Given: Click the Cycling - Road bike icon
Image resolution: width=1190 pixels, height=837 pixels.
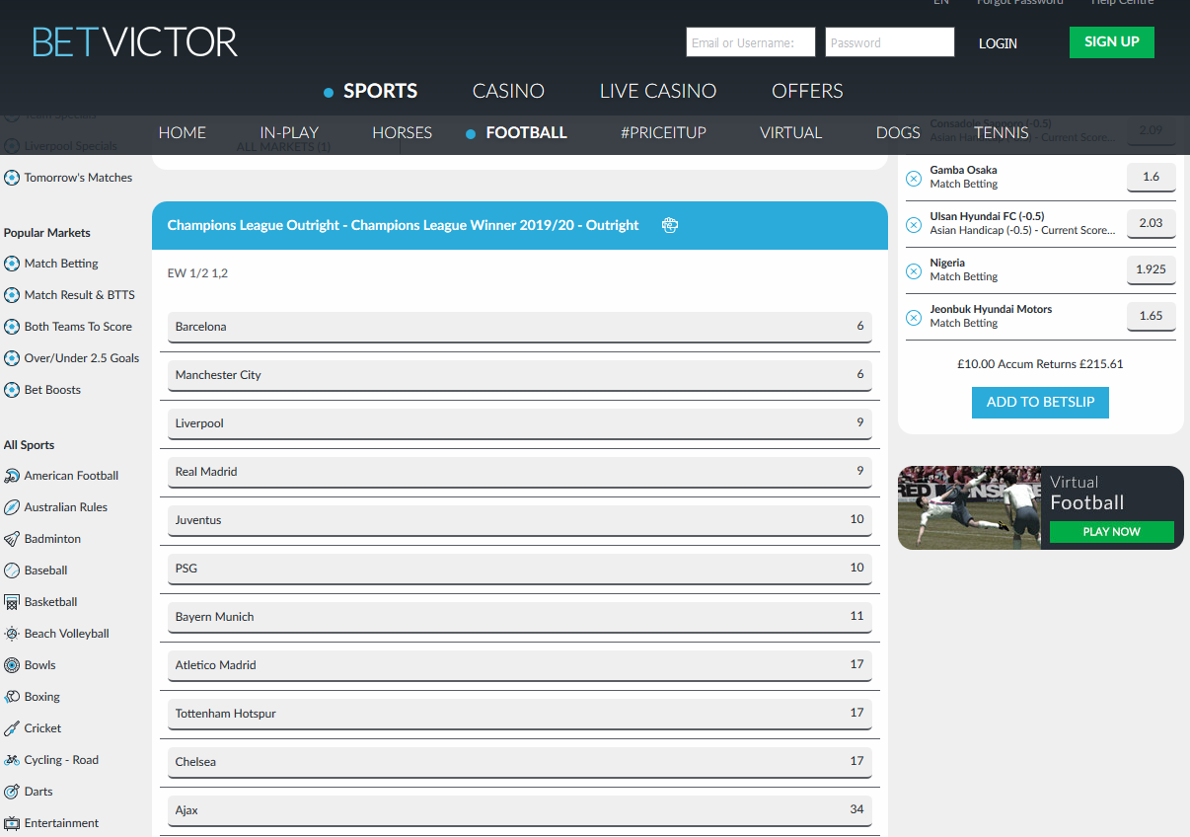Looking at the screenshot, I should (12, 760).
